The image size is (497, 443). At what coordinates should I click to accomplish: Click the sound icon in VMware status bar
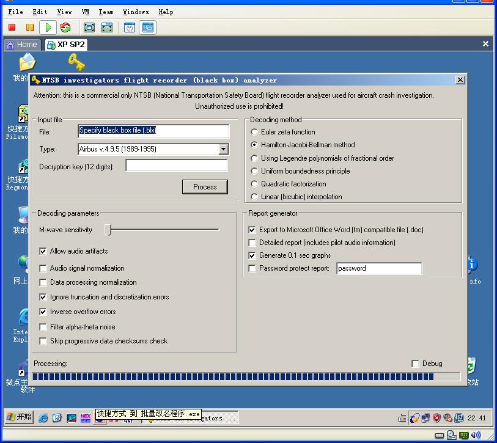(x=476, y=435)
